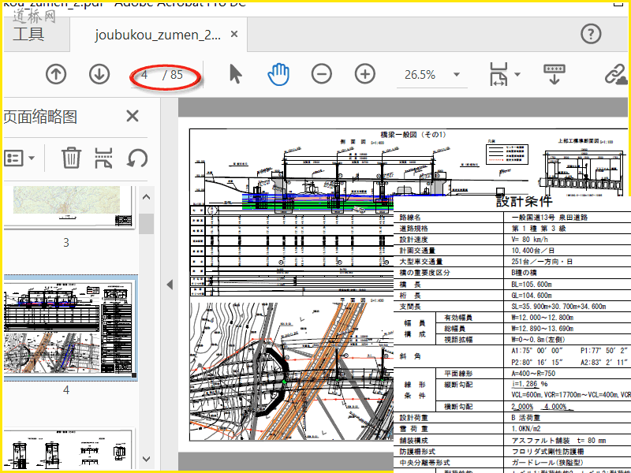Close the 页面缩略图 thumbnails panel
631x473 pixels.
click(133, 116)
